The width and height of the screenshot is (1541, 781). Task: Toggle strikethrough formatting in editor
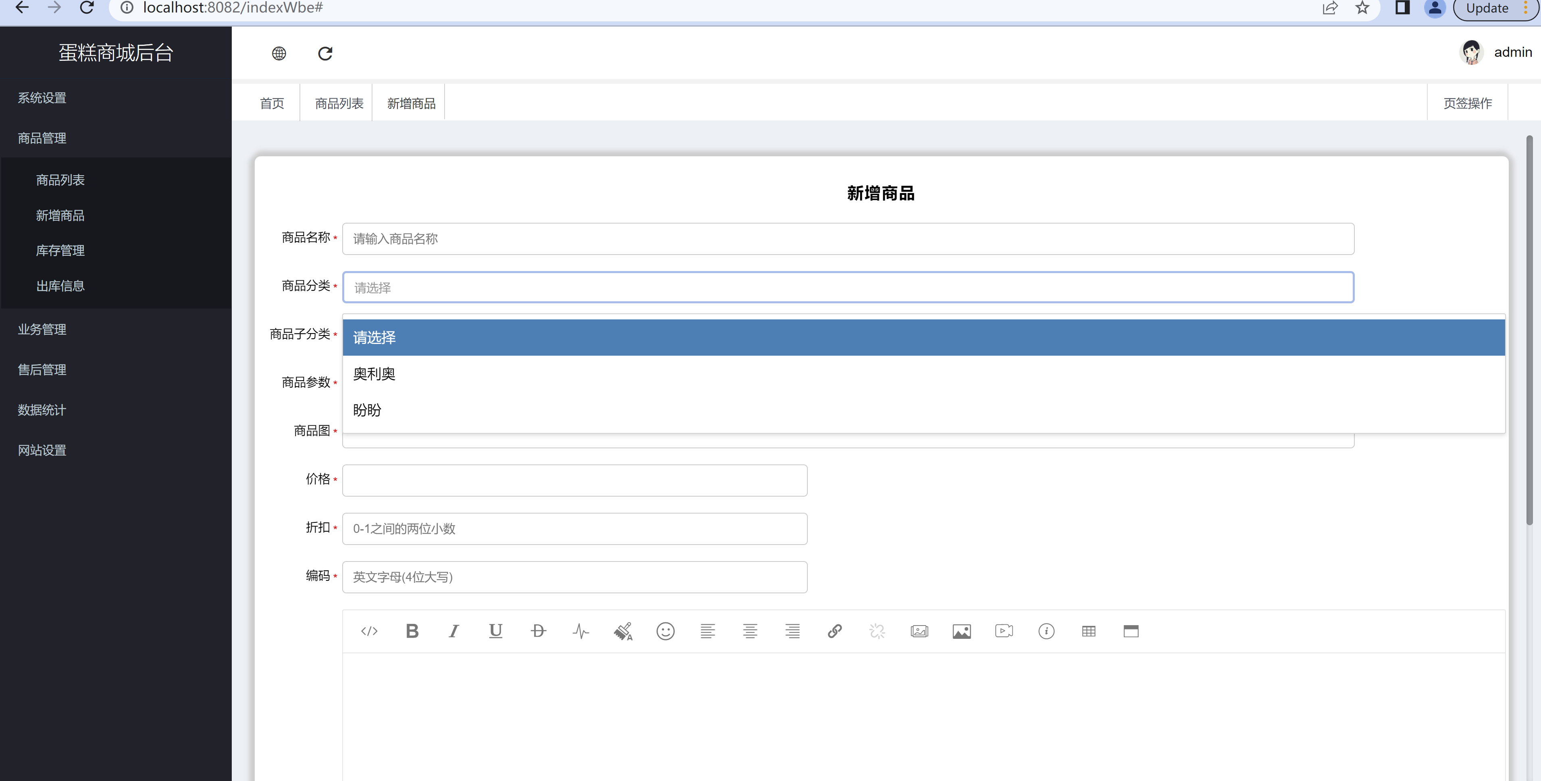coord(539,631)
